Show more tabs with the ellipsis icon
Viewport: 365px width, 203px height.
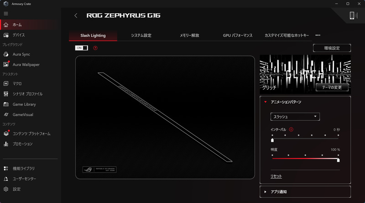click(318, 36)
